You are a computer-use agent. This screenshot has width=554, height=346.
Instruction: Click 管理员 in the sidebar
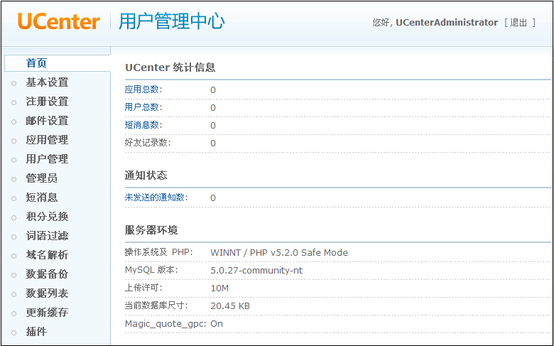pos(42,178)
